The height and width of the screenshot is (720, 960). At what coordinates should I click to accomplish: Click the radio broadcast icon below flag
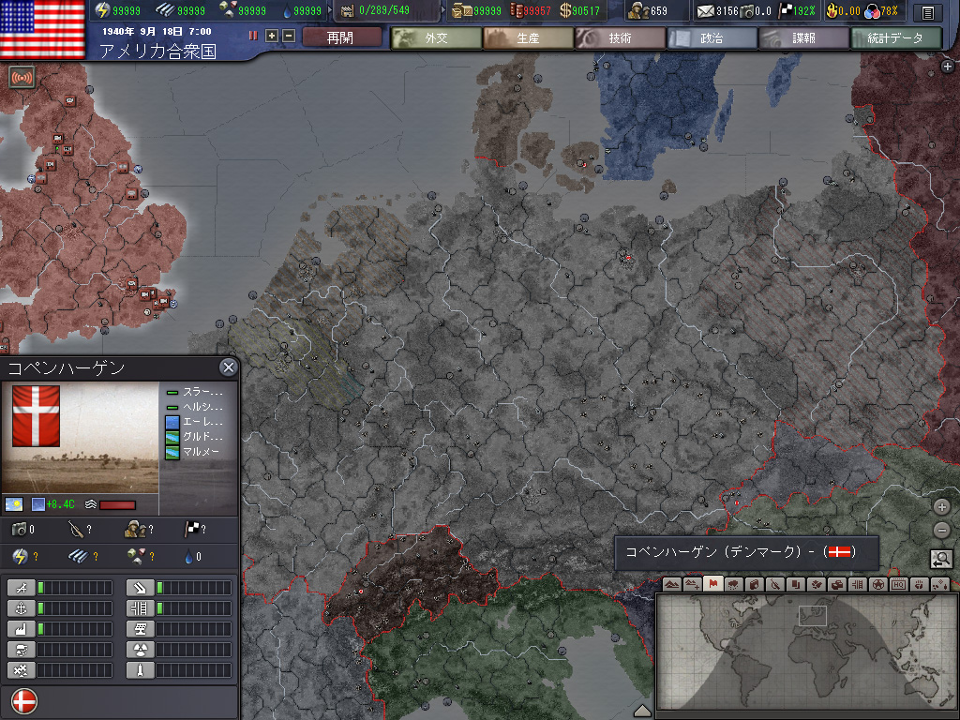(x=22, y=78)
